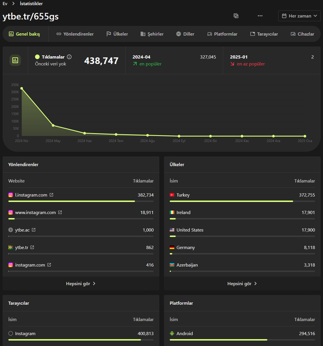This screenshot has height=346, width=323.
Task: Expand Hepsini gör under Ülkeler
Action: tap(242, 283)
